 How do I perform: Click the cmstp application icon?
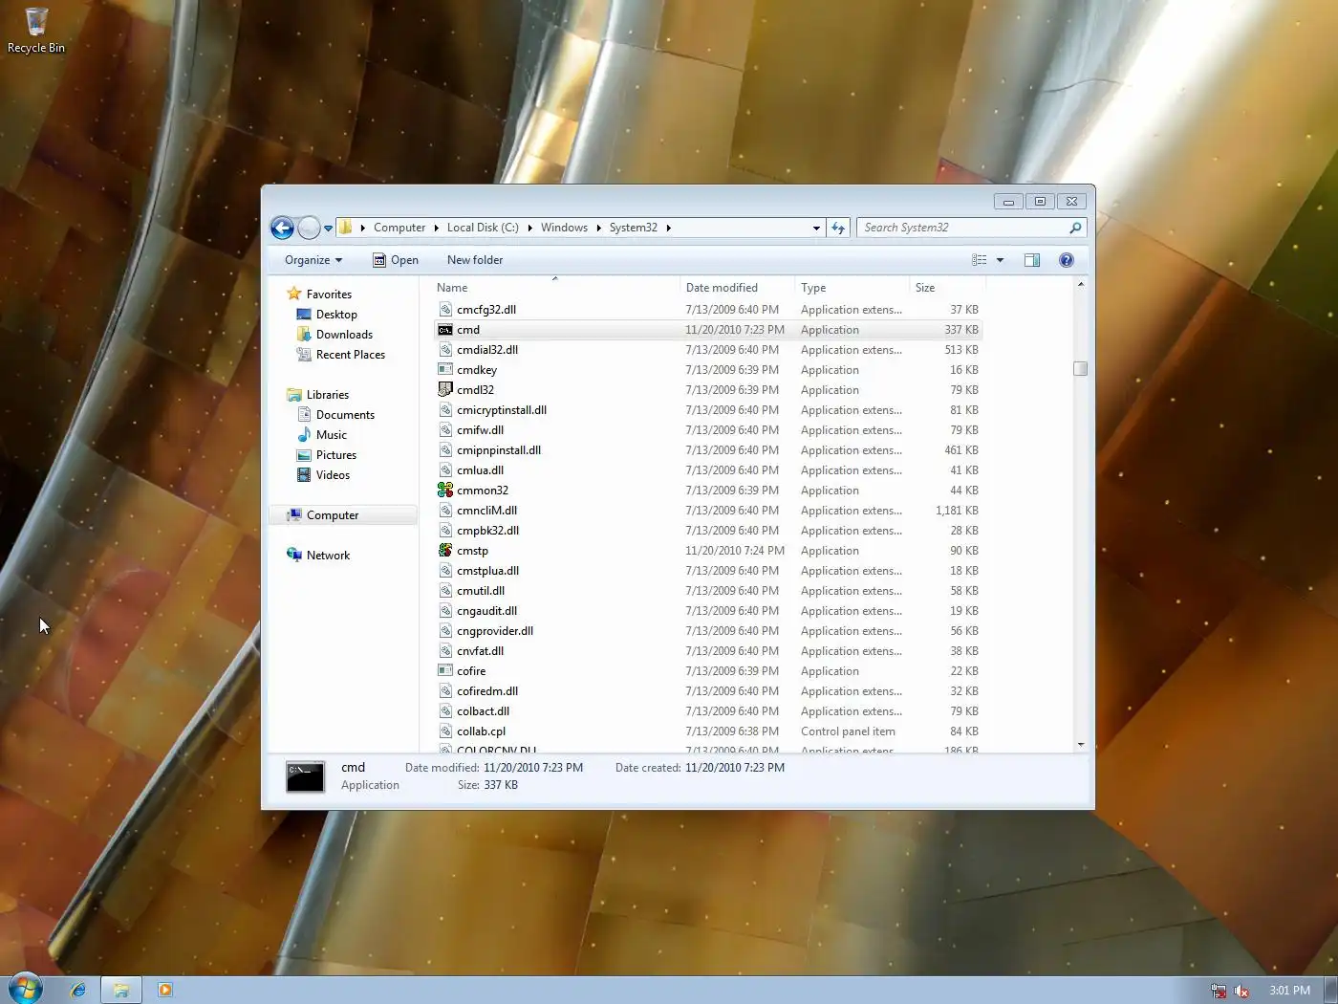pos(445,551)
